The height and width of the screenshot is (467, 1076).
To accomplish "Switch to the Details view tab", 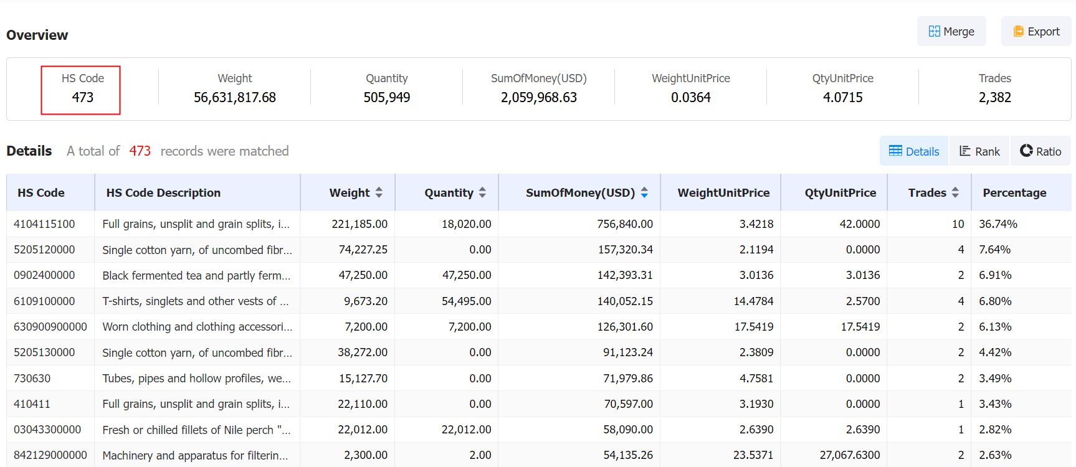I will 914,151.
